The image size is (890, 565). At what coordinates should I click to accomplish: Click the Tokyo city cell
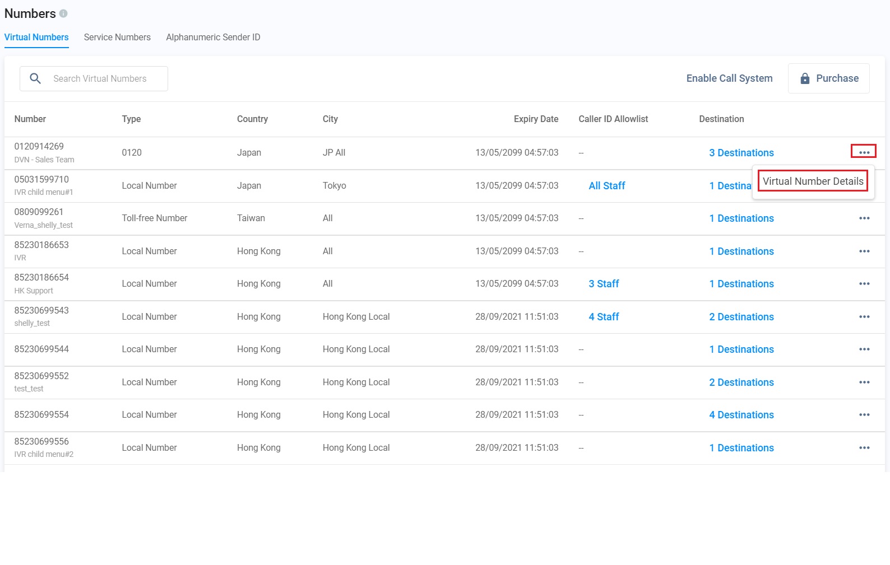tap(335, 186)
